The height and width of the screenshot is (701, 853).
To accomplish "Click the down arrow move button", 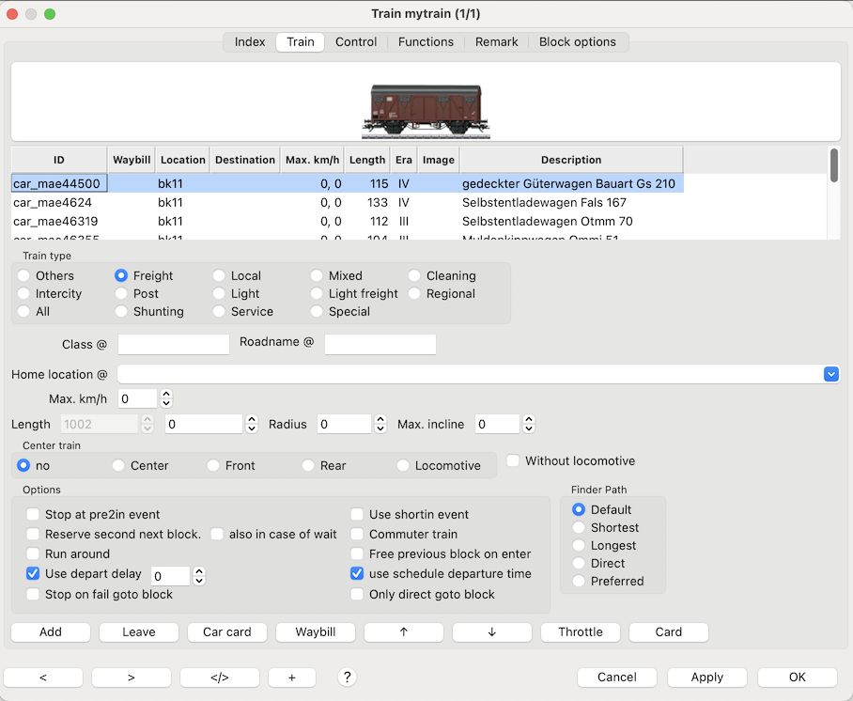I will coord(491,631).
